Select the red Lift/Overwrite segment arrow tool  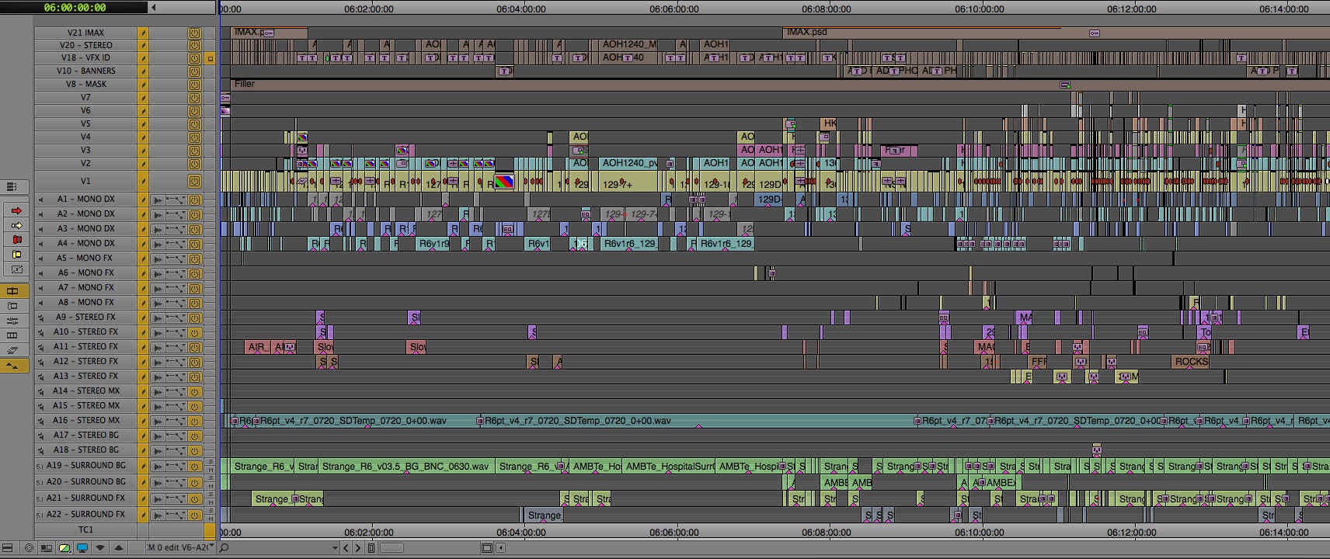pos(16,210)
